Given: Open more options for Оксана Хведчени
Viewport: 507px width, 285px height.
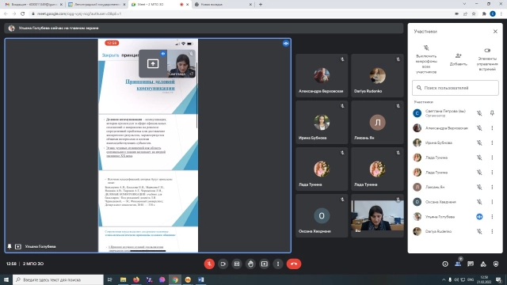Looking at the screenshot, I should click(492, 202).
